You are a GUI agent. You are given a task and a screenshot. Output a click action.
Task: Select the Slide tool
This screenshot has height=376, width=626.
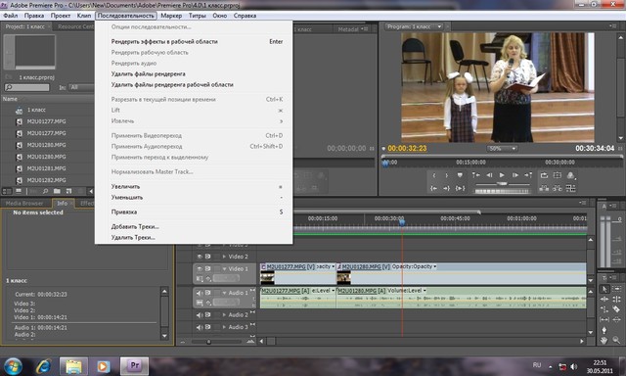[x=617, y=319]
